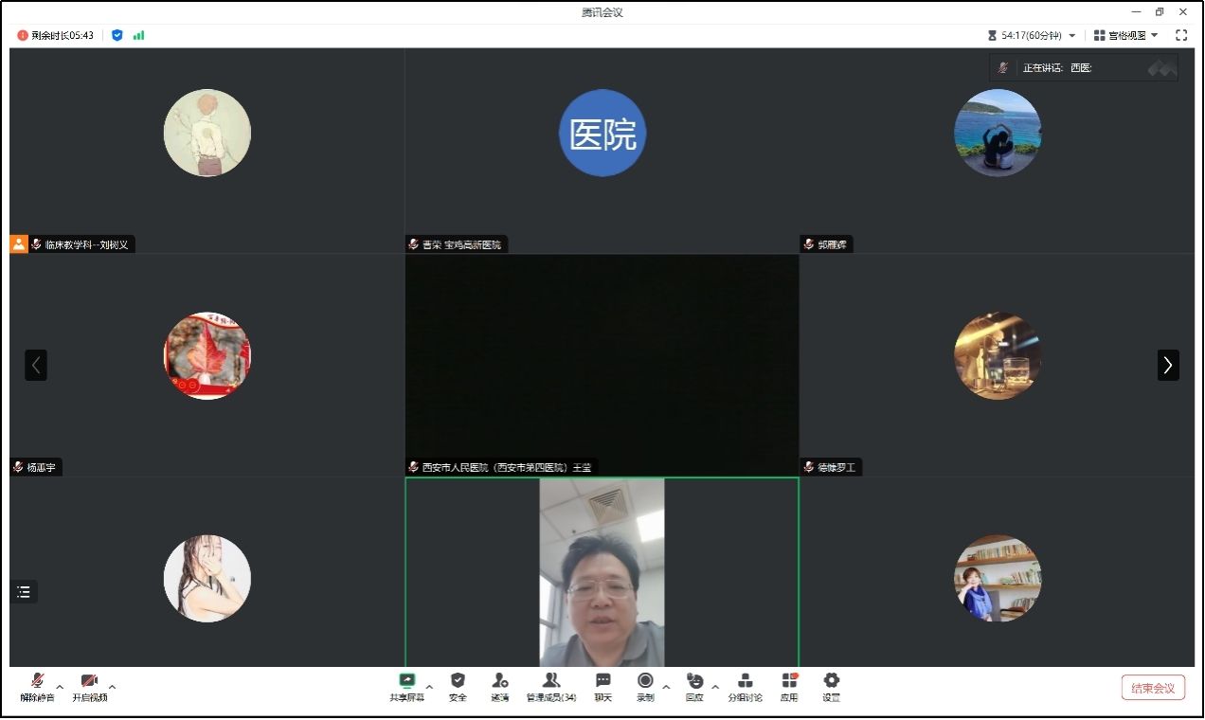This screenshot has width=1205, height=720.
Task: Select 临床教学科--刘树义 participant avatar
Action: coord(207,133)
